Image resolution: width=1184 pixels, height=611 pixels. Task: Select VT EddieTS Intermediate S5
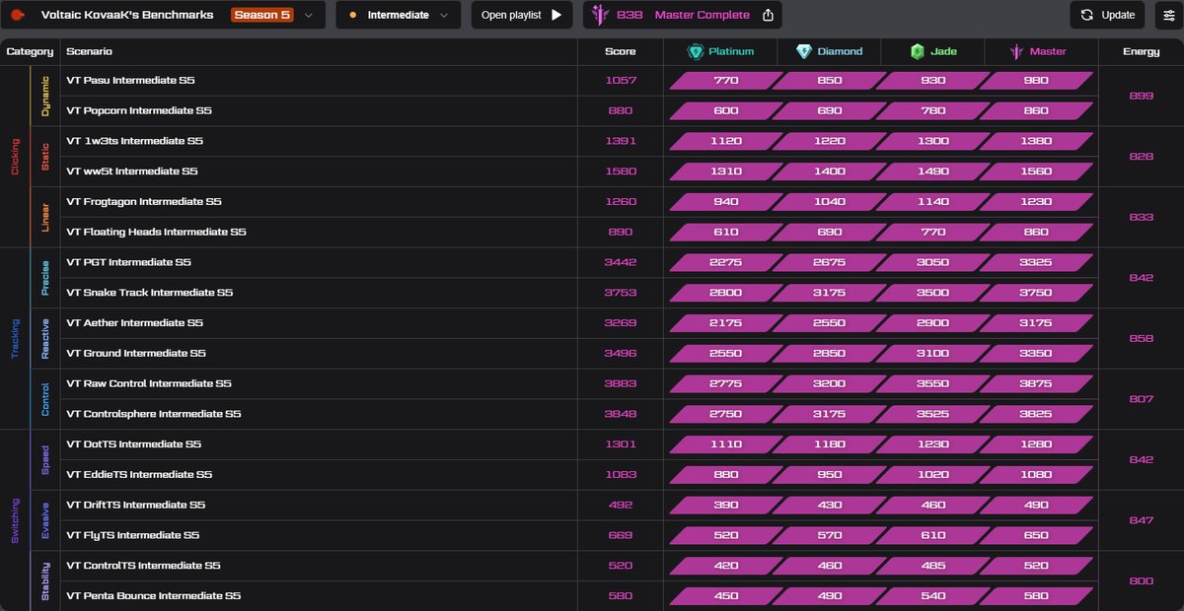tap(139, 475)
